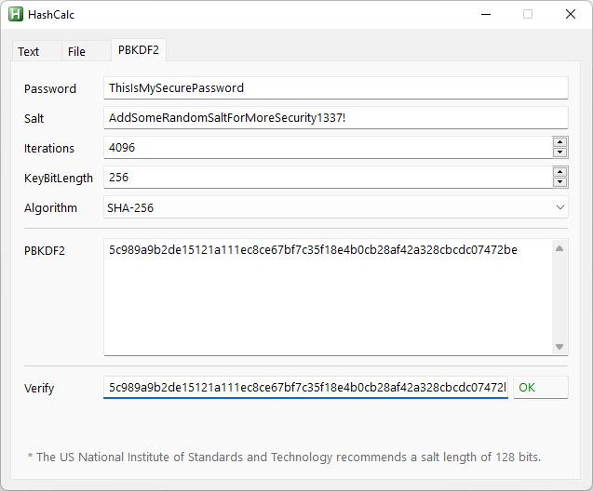Click the Iterations label
593x491 pixels.
click(x=49, y=149)
